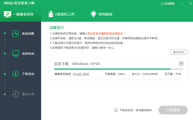Click the 总大小：3256.84MB value

tap(145, 74)
